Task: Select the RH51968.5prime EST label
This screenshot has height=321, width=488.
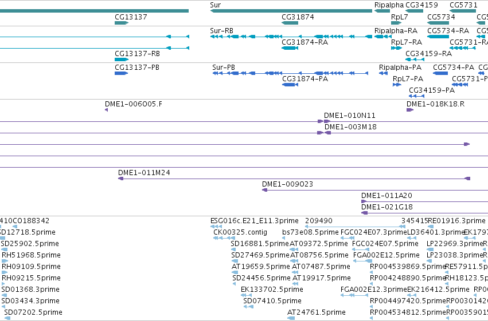Action: 31,255
